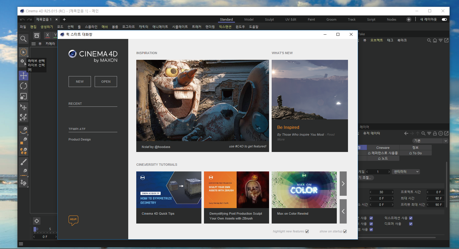459x249 pixels.
Task: Add a new project tab with plus icon
Action: [64, 19]
